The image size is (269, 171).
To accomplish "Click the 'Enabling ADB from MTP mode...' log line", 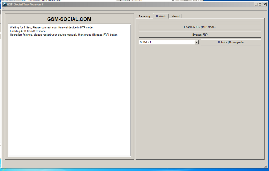I will pyautogui.click(x=29, y=31).
